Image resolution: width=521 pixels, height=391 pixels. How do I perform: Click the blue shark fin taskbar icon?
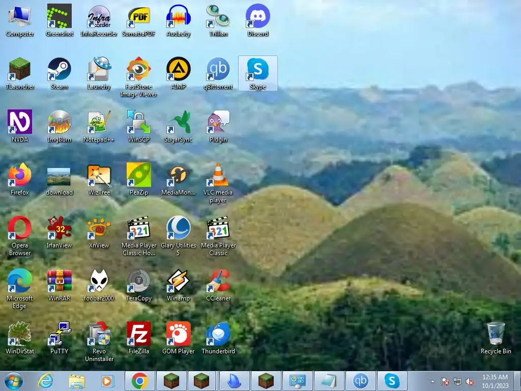pos(234,381)
